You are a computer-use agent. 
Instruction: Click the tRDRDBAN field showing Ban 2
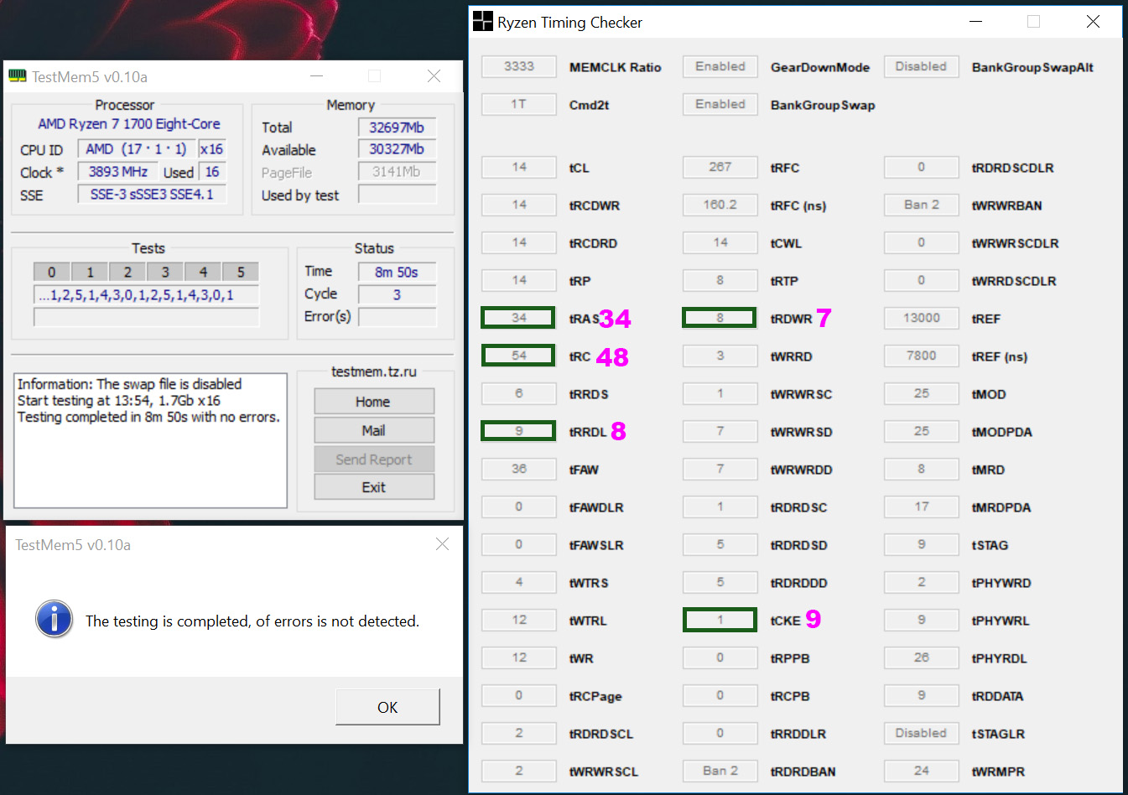[x=720, y=771]
